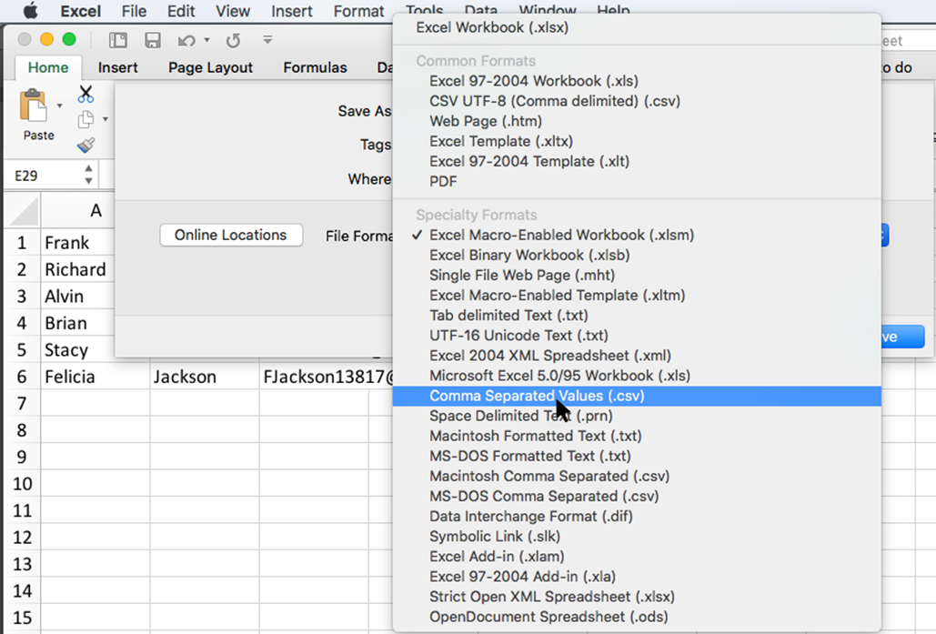Viewport: 936px width, 634px height.
Task: Open the Apple menu
Action: click(x=30, y=11)
